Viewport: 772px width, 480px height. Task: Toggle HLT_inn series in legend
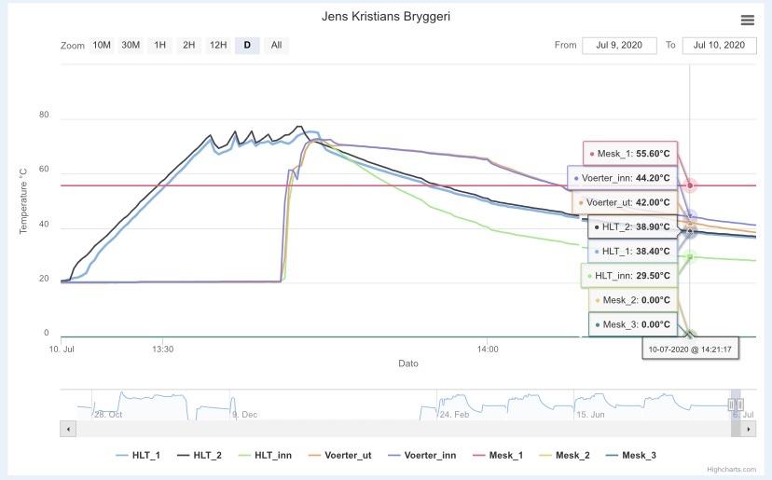[x=265, y=456]
